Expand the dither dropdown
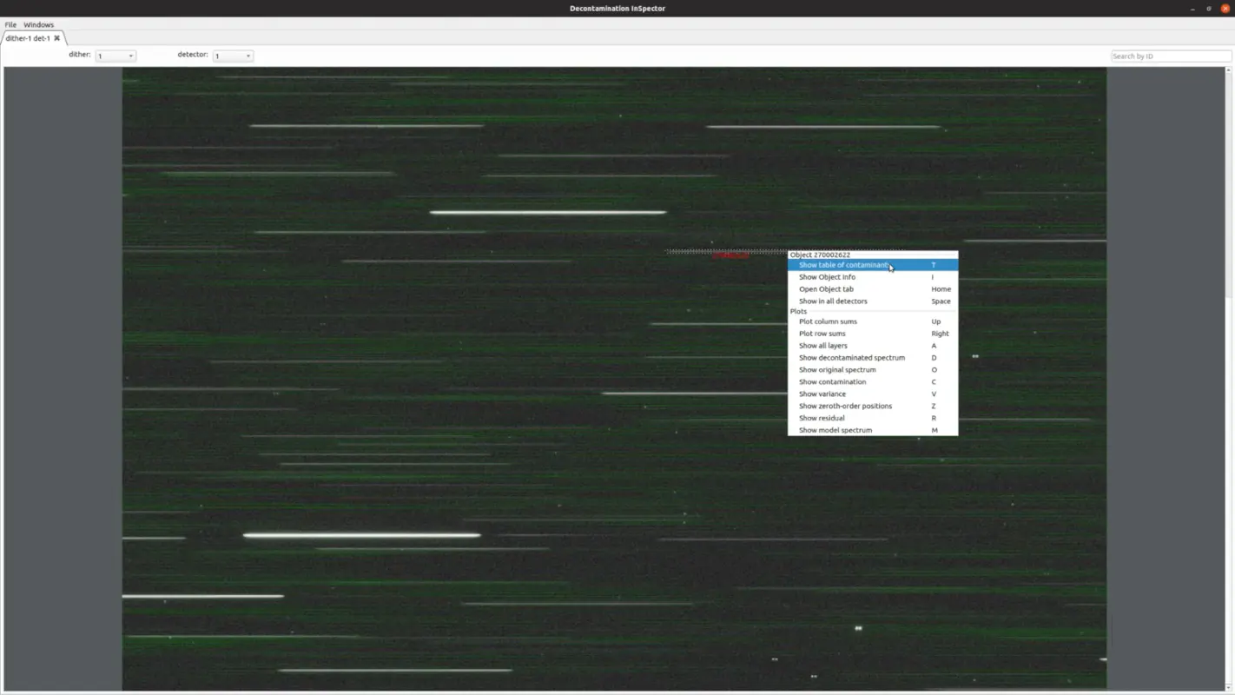This screenshot has height=695, width=1235. pos(116,56)
